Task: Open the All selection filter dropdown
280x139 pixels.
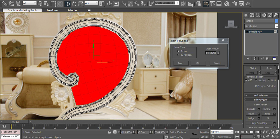Action: click(x=30, y=3)
